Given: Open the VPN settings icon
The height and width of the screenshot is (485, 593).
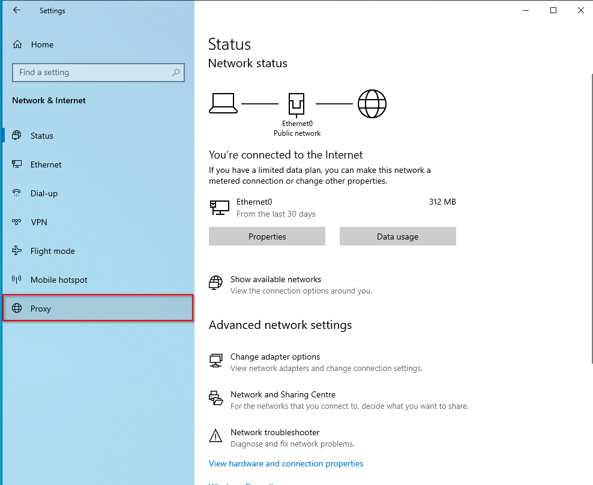Looking at the screenshot, I should point(17,222).
